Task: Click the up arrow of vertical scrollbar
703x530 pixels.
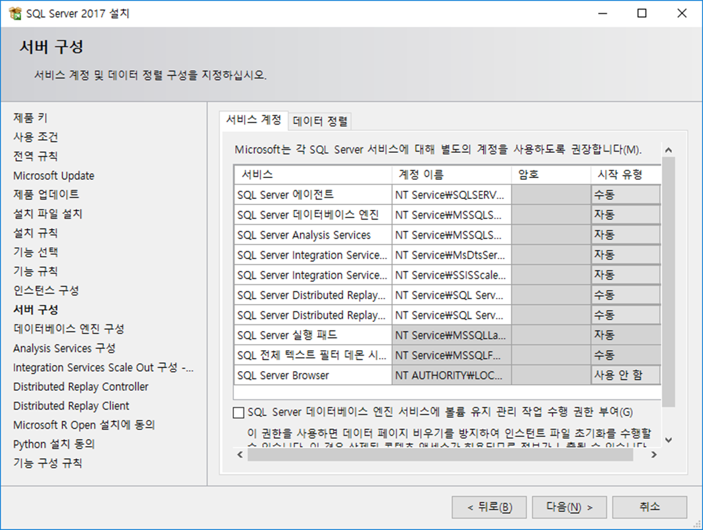Action: (x=668, y=150)
